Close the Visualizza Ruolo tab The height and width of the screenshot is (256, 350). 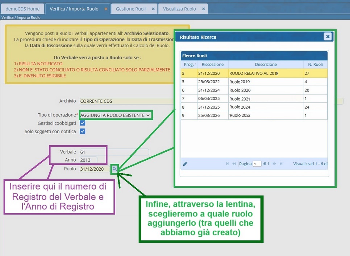click(203, 9)
